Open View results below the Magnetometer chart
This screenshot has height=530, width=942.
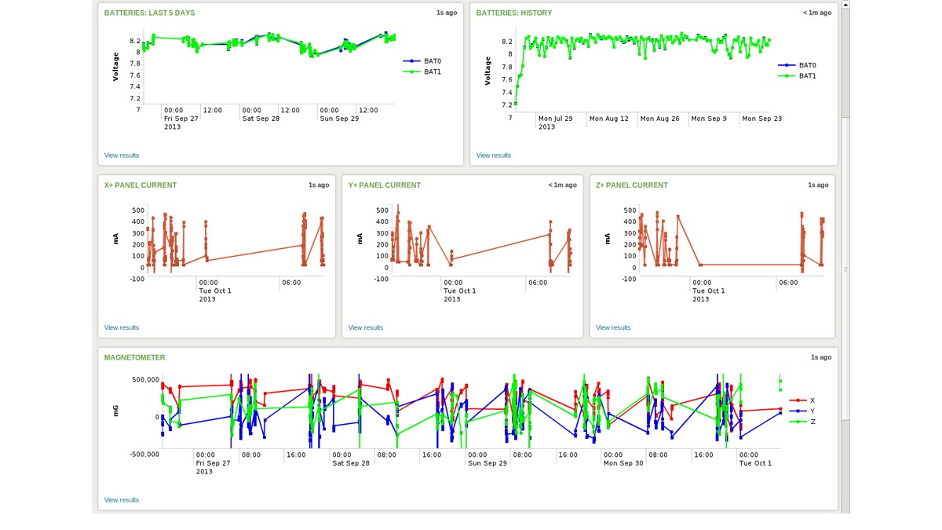(122, 500)
